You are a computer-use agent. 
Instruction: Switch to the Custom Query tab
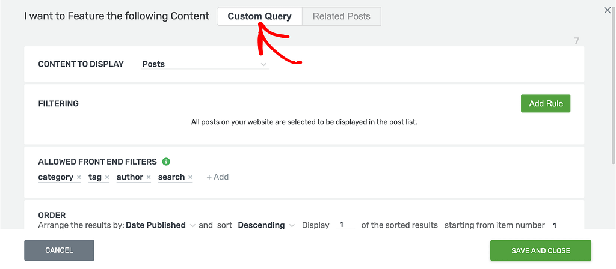[260, 16]
